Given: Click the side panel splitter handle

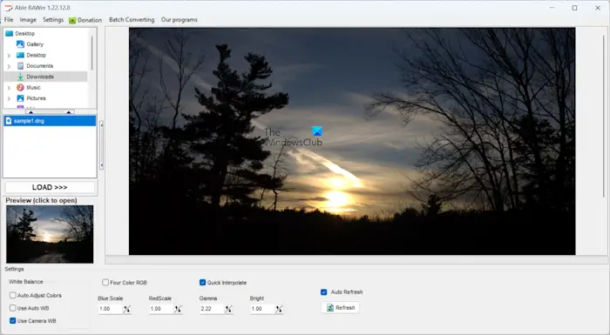Looking at the screenshot, I should [102, 145].
